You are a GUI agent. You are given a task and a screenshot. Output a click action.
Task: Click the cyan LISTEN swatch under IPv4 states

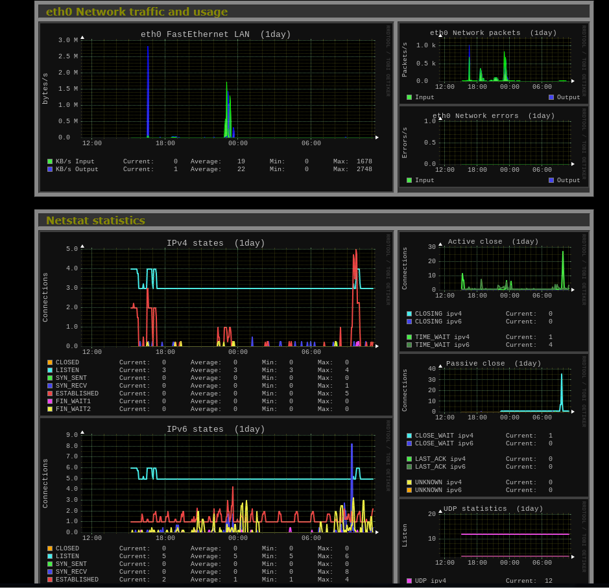[x=50, y=370]
